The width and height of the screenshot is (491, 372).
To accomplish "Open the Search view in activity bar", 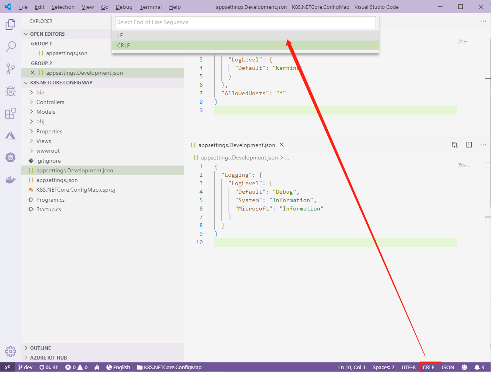I will coord(10,47).
